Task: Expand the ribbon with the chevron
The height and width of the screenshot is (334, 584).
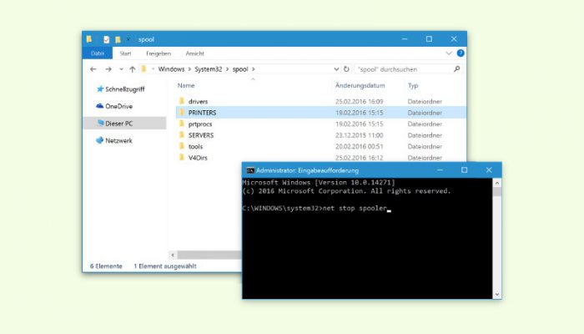Action: (449, 53)
